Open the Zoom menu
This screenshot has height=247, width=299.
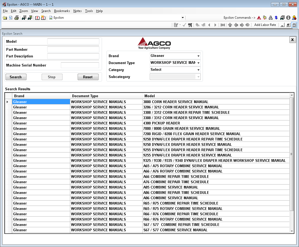tap(24, 11)
